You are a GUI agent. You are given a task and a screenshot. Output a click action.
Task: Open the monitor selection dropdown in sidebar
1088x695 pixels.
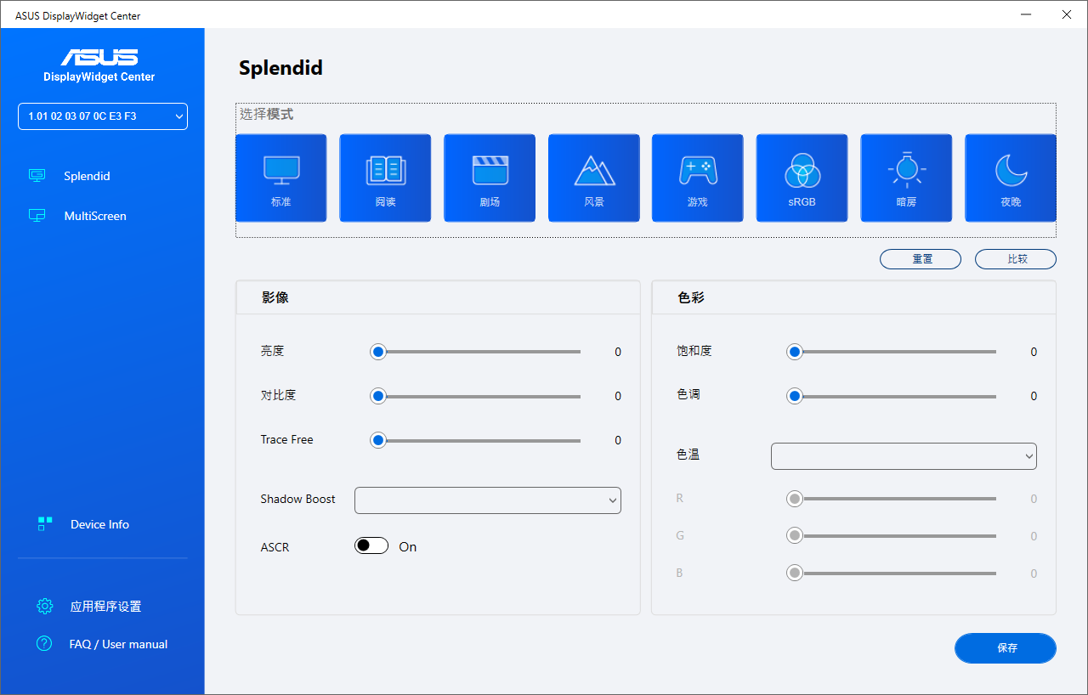pyautogui.click(x=103, y=116)
